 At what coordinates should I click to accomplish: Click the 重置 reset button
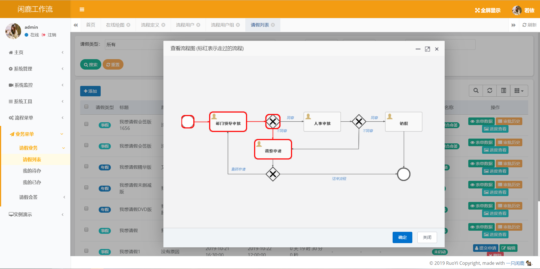(x=113, y=65)
